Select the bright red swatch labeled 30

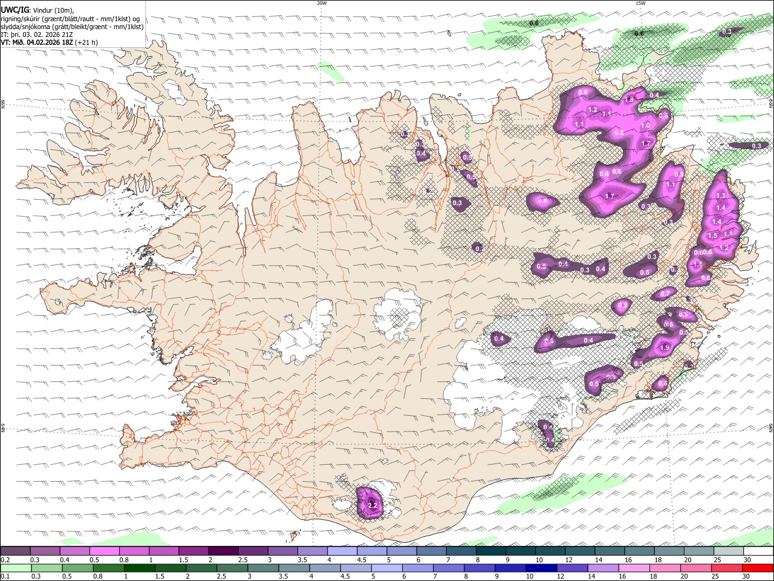[x=758, y=568]
